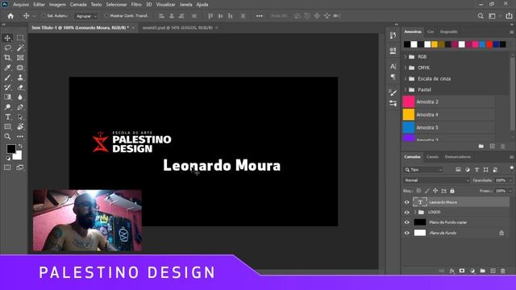The image size is (516, 290).
Task: Switch to the Canais tab
Action: click(432, 157)
